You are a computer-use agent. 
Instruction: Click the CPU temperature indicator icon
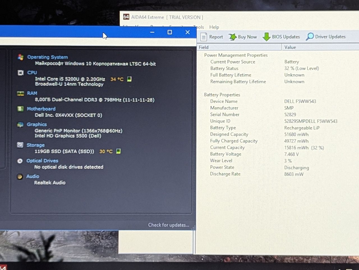pyautogui.click(x=129, y=79)
